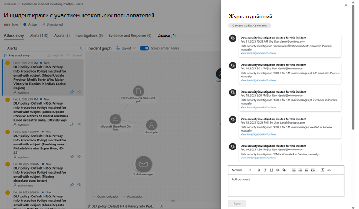
Task: Close the Журнал действий panel
Action: (346, 5)
